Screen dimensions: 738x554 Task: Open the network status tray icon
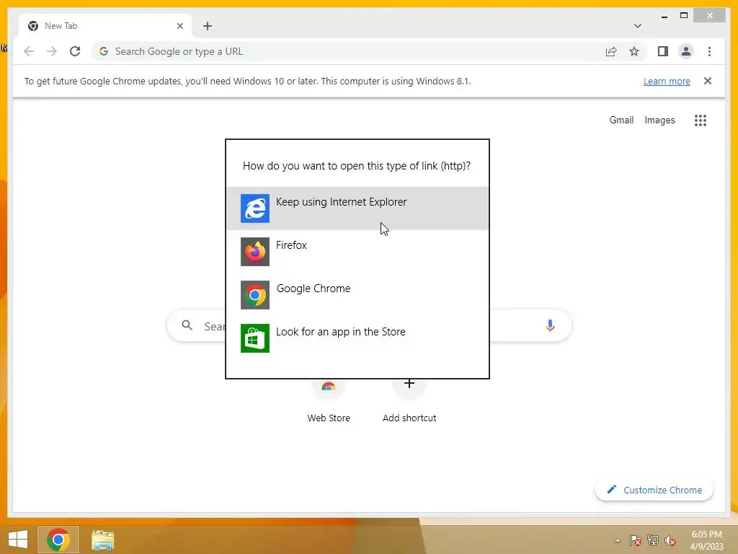point(653,540)
